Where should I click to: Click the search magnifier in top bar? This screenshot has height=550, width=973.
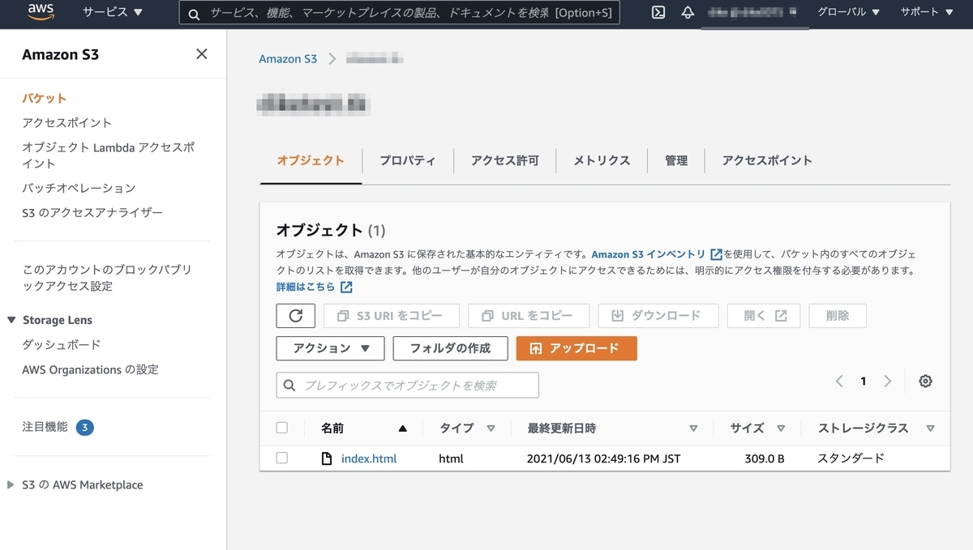194,14
